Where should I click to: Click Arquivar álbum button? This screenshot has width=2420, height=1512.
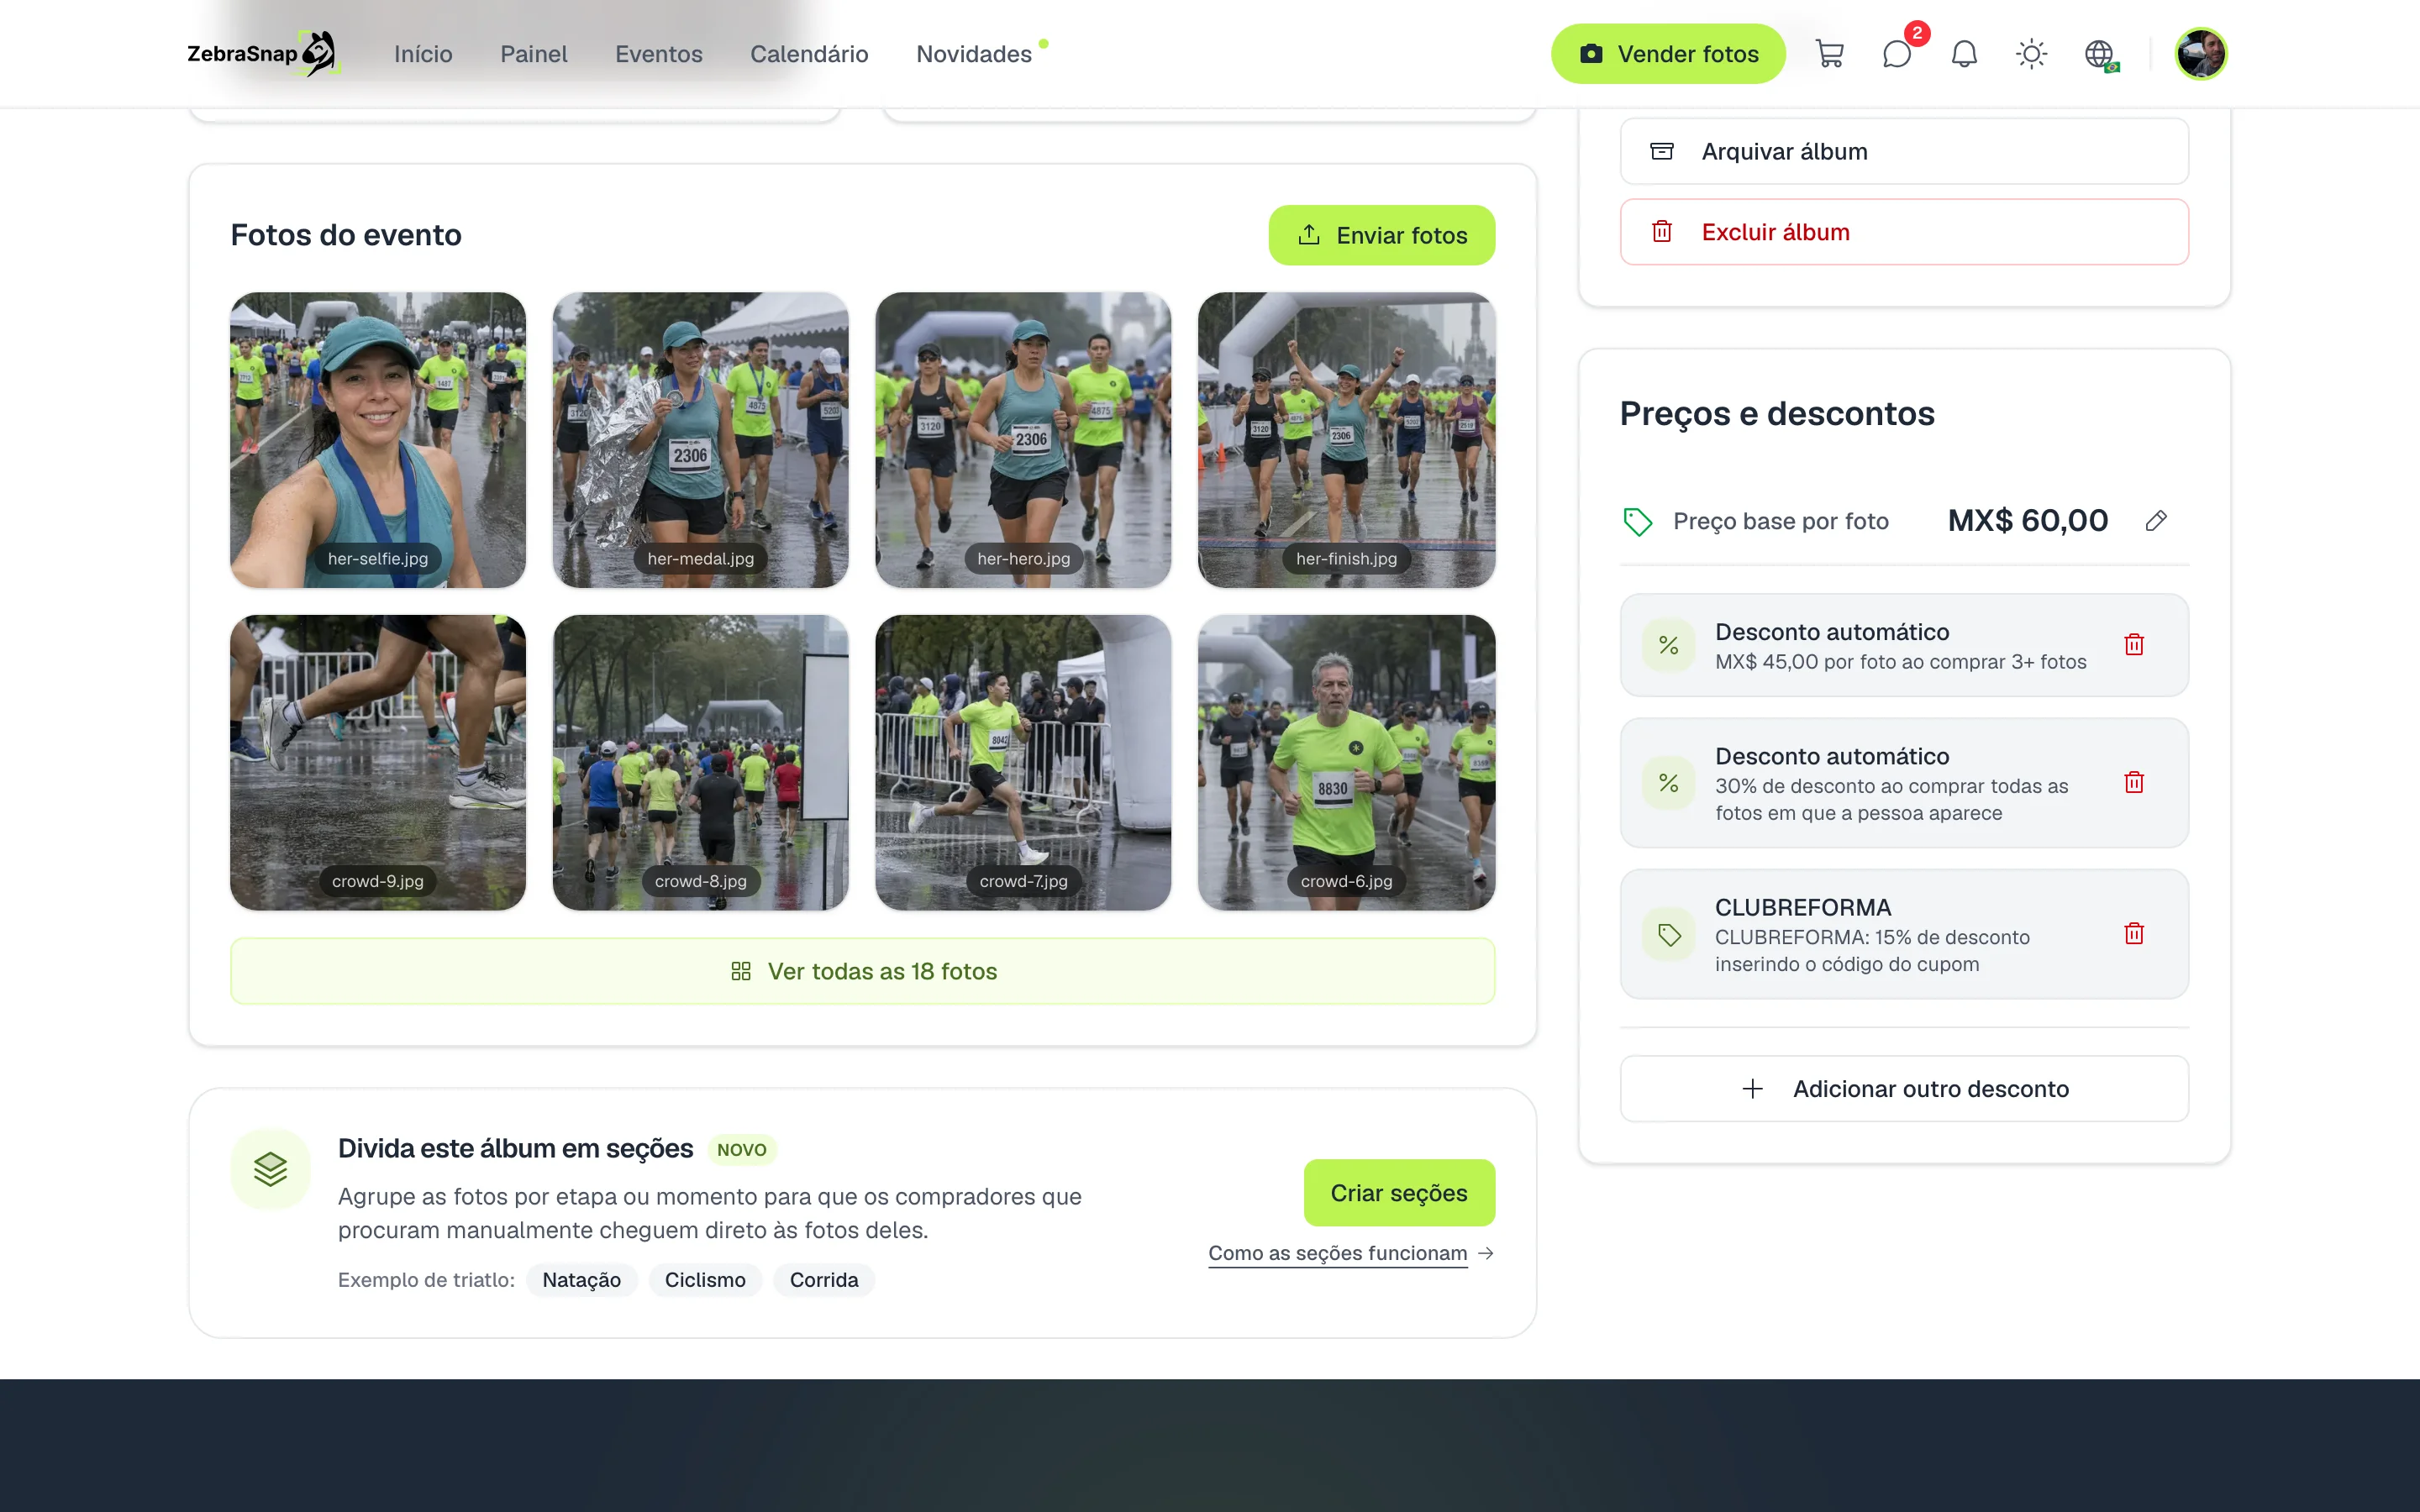point(1903,151)
